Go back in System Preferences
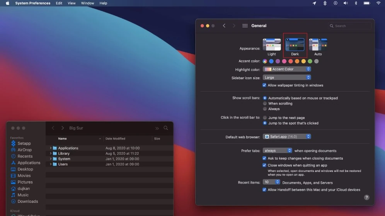Viewport: 385px width, 216px height. tap(224, 26)
